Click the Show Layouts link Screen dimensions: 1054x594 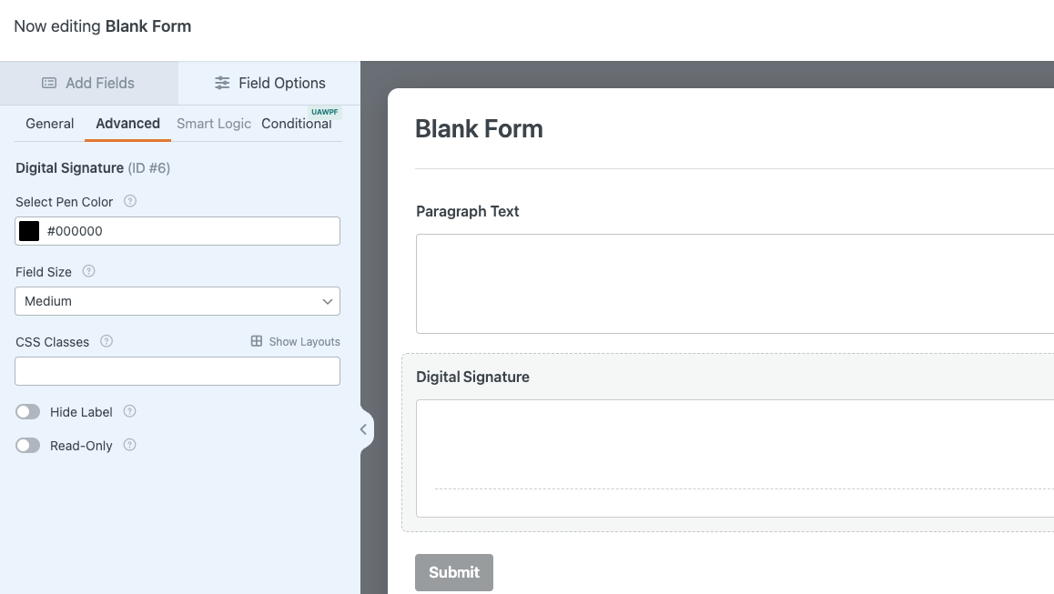tap(304, 342)
